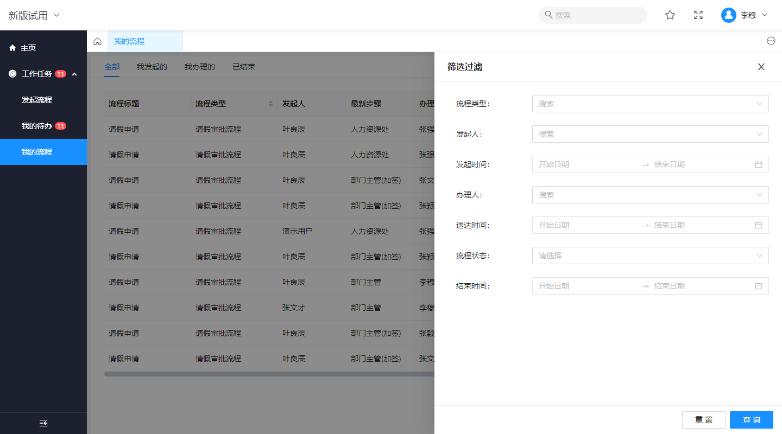Click the home icon in tab bar
782x434 pixels.
pos(98,41)
